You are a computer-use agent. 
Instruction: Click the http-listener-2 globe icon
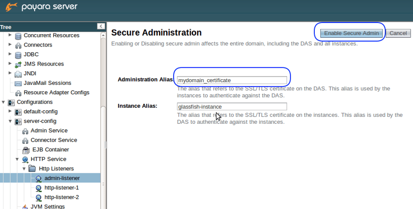[x=39, y=197]
